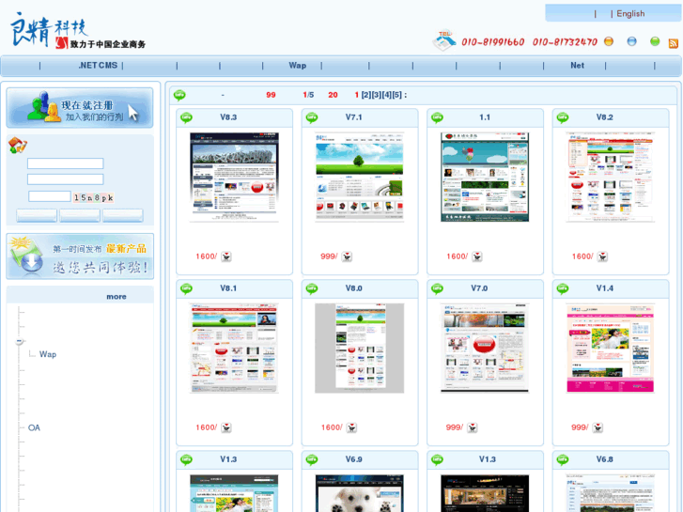Image resolution: width=683 pixels, height=512 pixels.
Task: Add V1.4 product to cart
Action: [598, 427]
